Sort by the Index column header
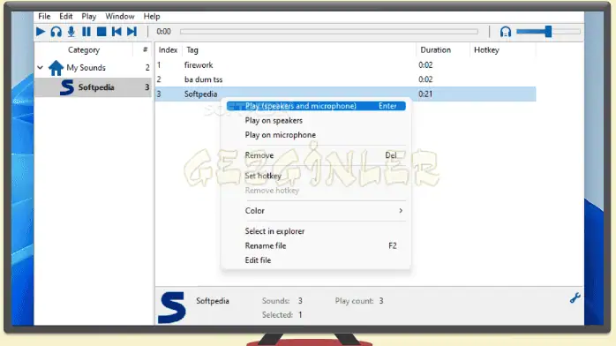 (169, 50)
